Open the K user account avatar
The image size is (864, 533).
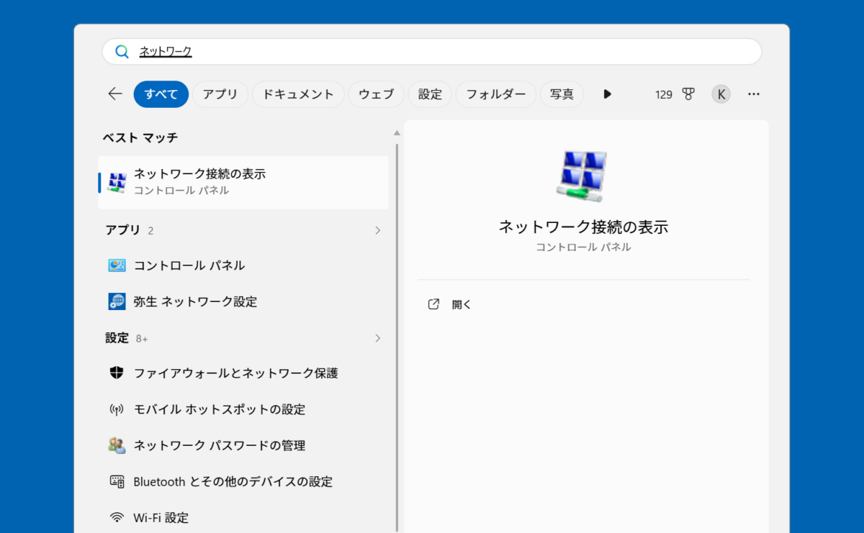tap(721, 94)
